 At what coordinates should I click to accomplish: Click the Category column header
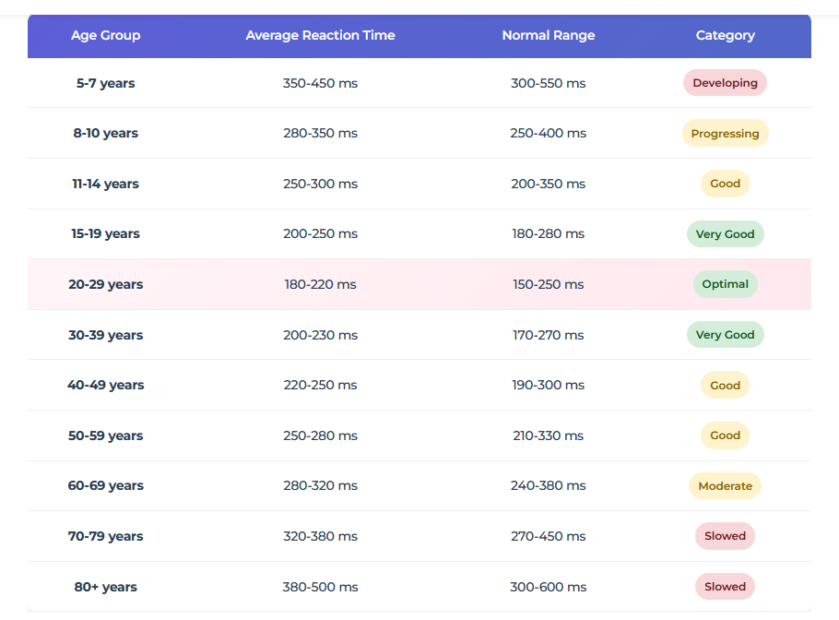725,35
